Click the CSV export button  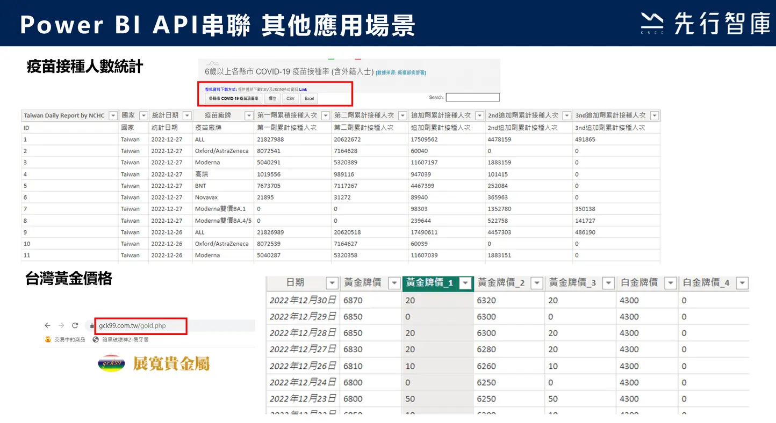290,99
